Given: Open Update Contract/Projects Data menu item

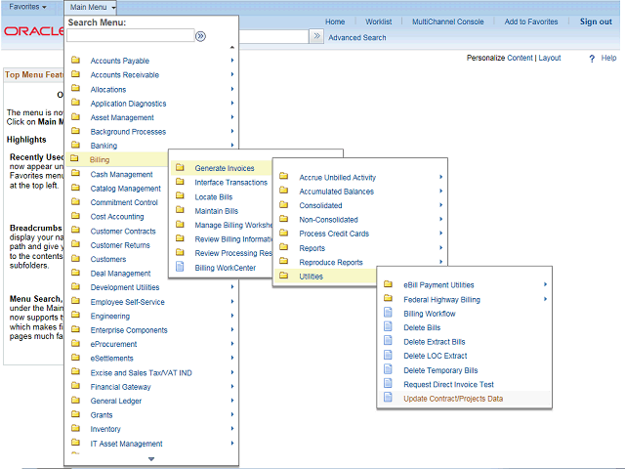Looking at the screenshot, I should click(x=453, y=399).
